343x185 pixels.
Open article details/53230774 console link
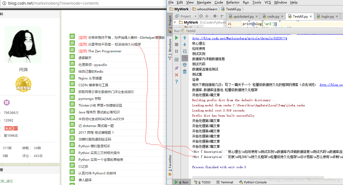tap(240, 38)
